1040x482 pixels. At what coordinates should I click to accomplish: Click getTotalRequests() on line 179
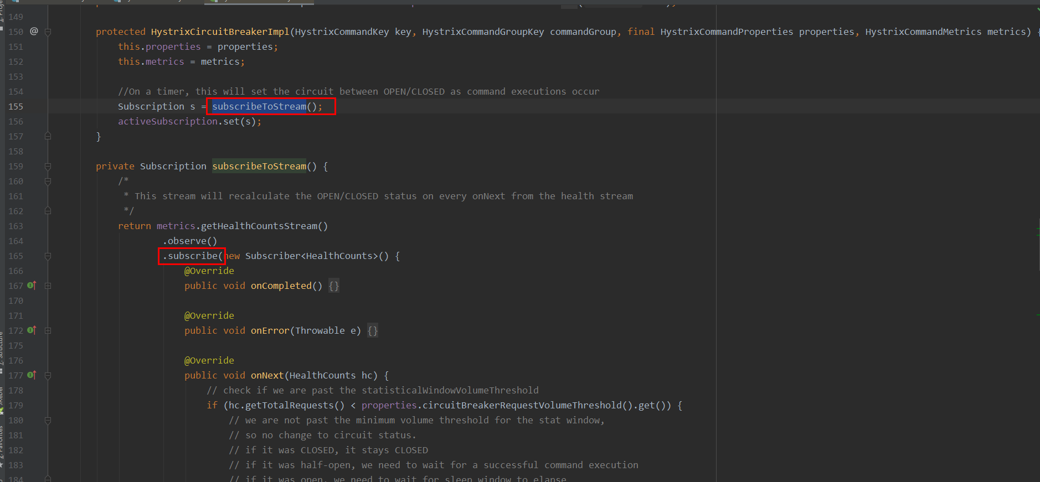pyautogui.click(x=295, y=405)
